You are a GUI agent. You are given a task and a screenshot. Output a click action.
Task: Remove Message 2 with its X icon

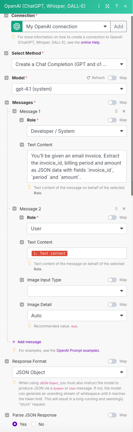point(124,209)
